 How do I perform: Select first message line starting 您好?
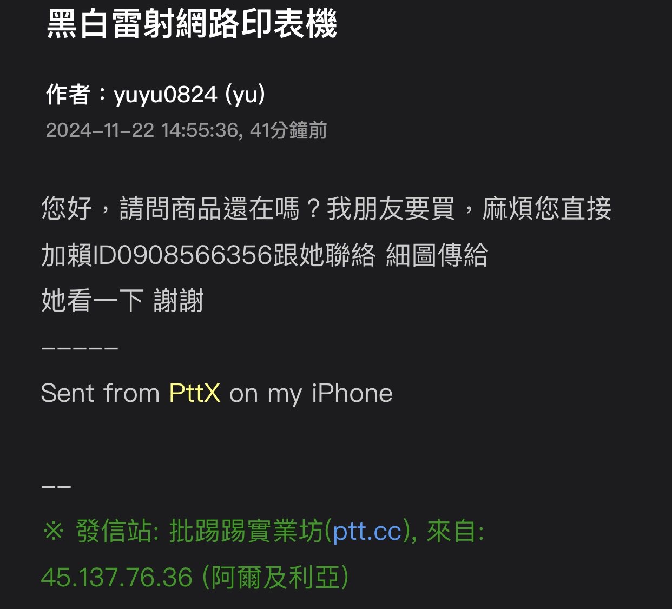click(326, 209)
